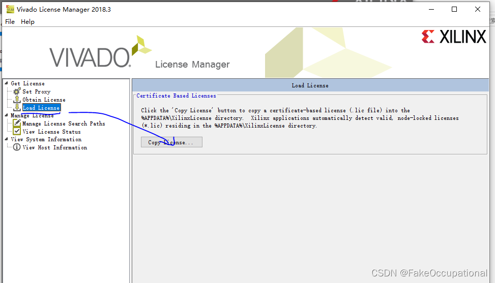Open View License Status

pos(51,132)
